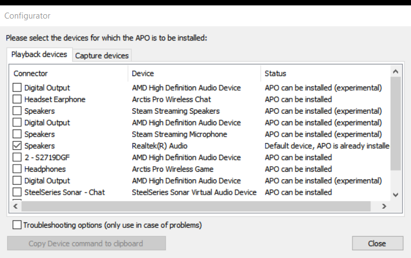Enable Troubleshooting options checkbox
The width and height of the screenshot is (411, 258).
(18, 225)
